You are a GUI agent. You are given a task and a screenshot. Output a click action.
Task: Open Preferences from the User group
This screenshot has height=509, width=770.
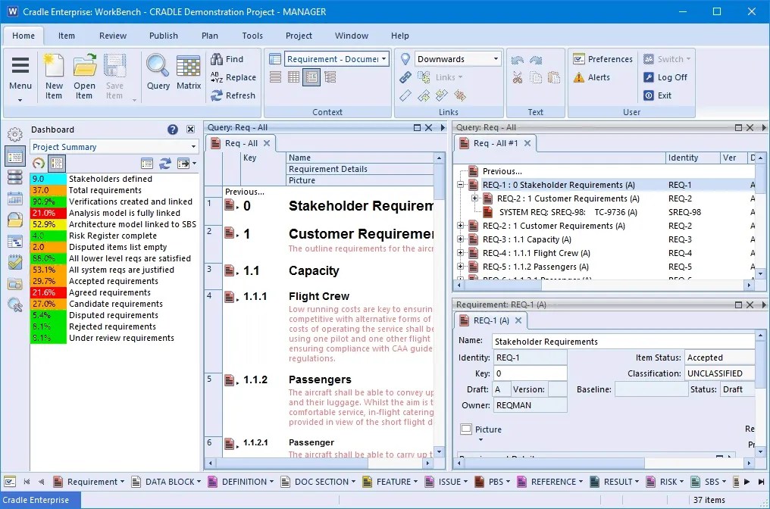coord(603,58)
